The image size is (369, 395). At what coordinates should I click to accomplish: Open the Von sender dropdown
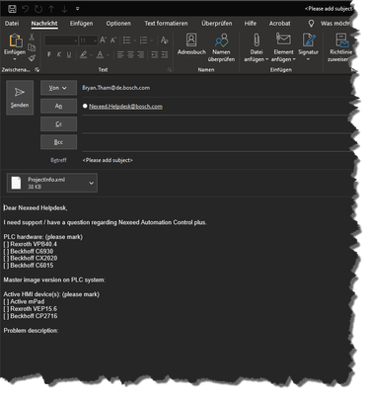(x=58, y=88)
